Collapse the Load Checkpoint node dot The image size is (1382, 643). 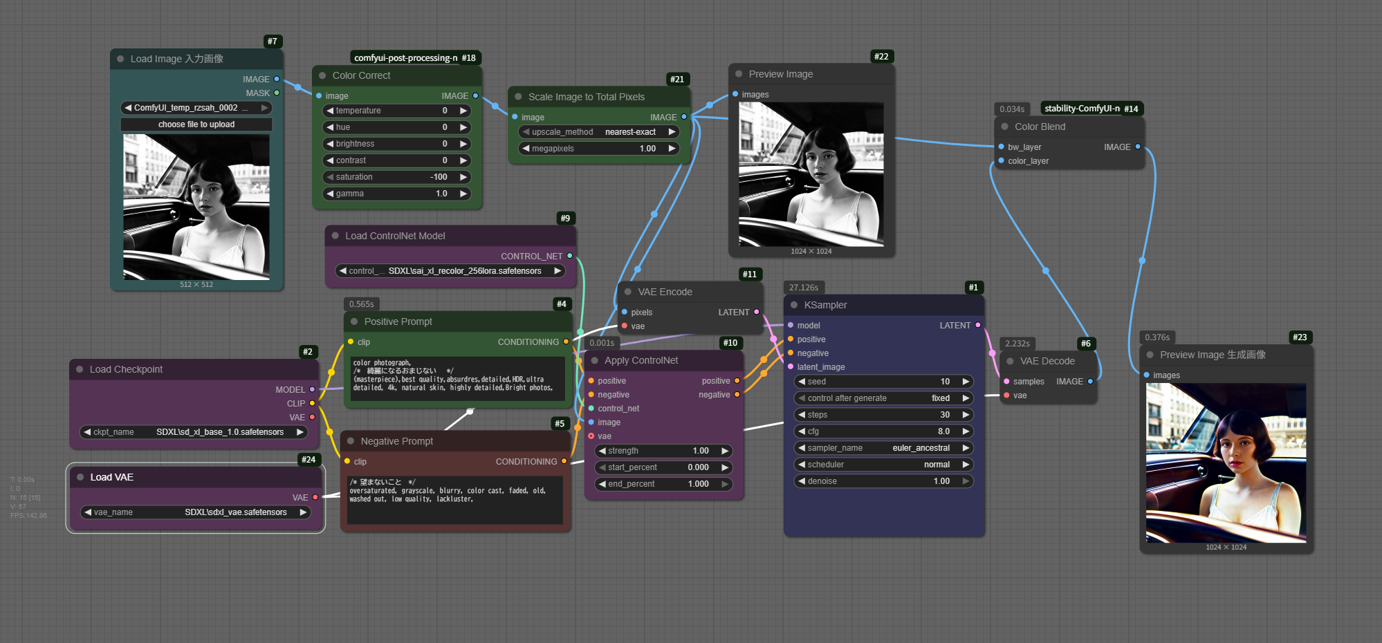click(x=80, y=369)
